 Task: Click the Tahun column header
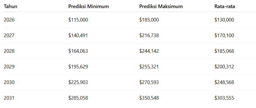pyautogui.click(x=10, y=6)
